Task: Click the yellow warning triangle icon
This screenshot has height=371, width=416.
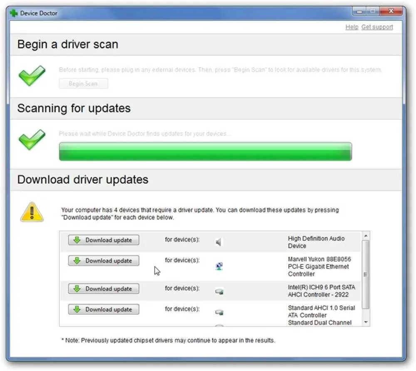Action: 32,212
